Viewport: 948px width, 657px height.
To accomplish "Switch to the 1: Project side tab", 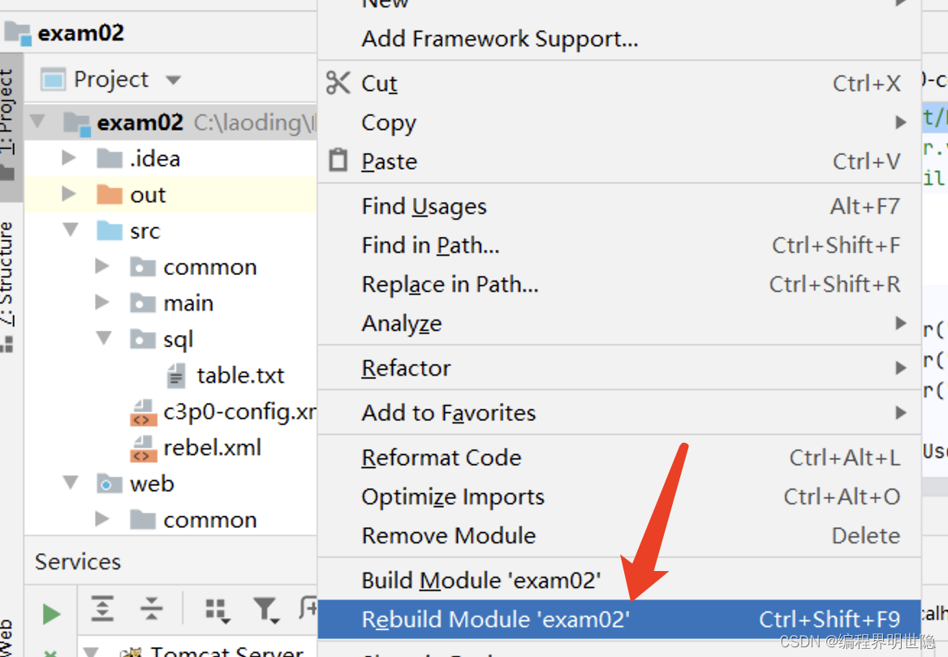I will [9, 122].
